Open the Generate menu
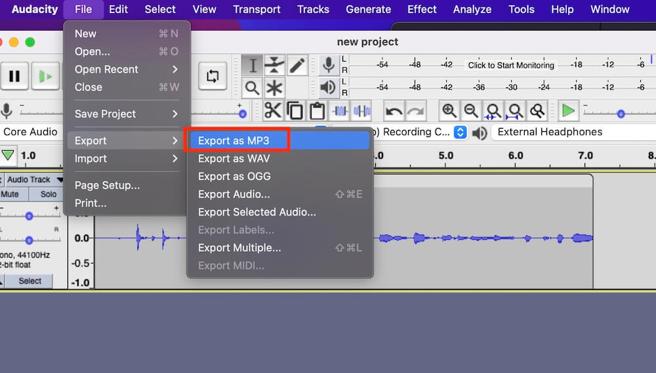Screen dimensions: 656x373 pos(368,9)
